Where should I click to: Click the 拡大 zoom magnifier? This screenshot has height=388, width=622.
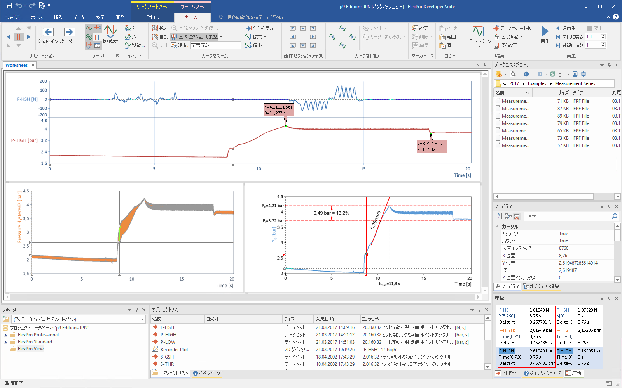(x=160, y=28)
